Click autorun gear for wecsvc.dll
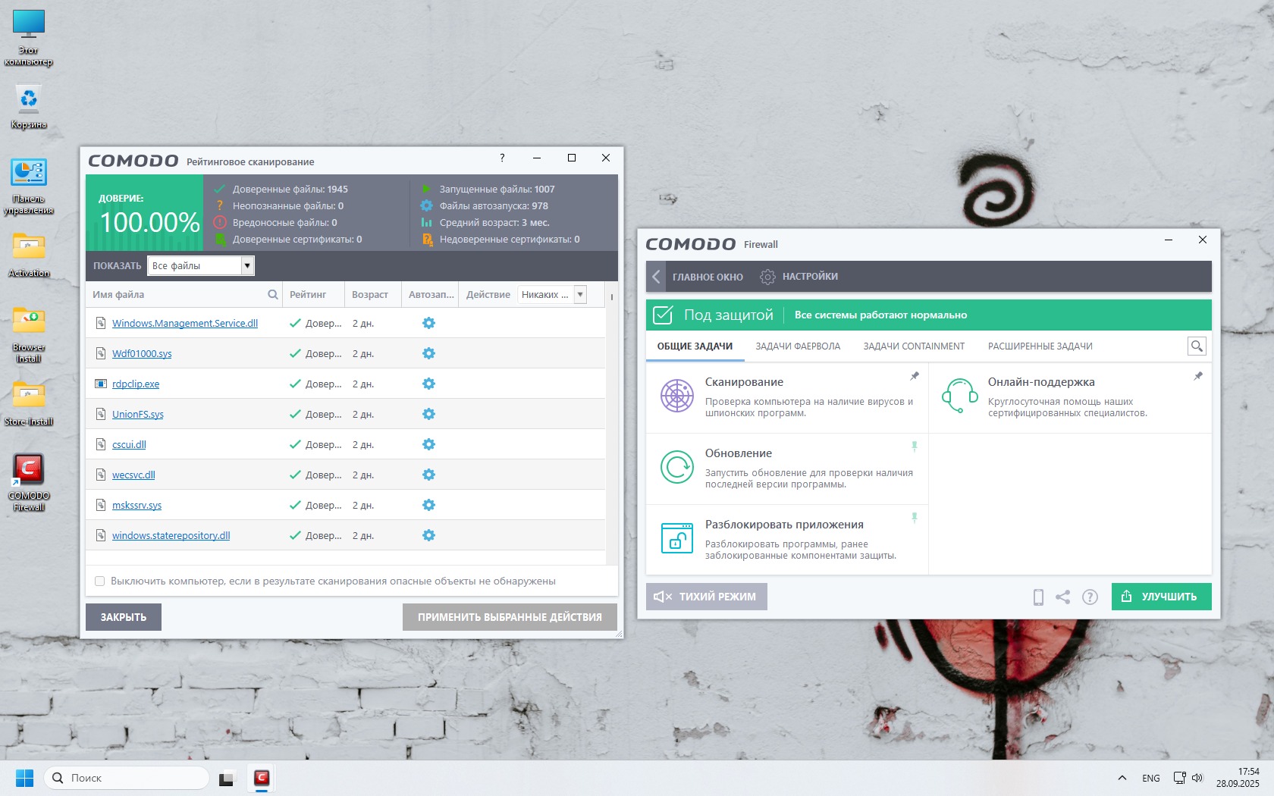 428,475
